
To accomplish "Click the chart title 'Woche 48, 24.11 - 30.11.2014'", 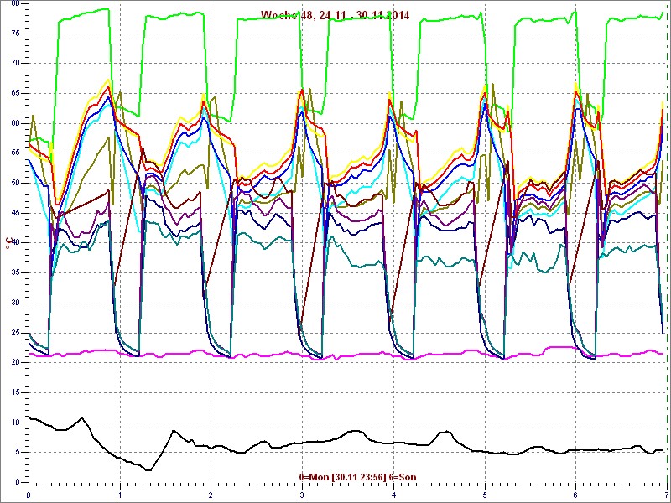I will (334, 15).
